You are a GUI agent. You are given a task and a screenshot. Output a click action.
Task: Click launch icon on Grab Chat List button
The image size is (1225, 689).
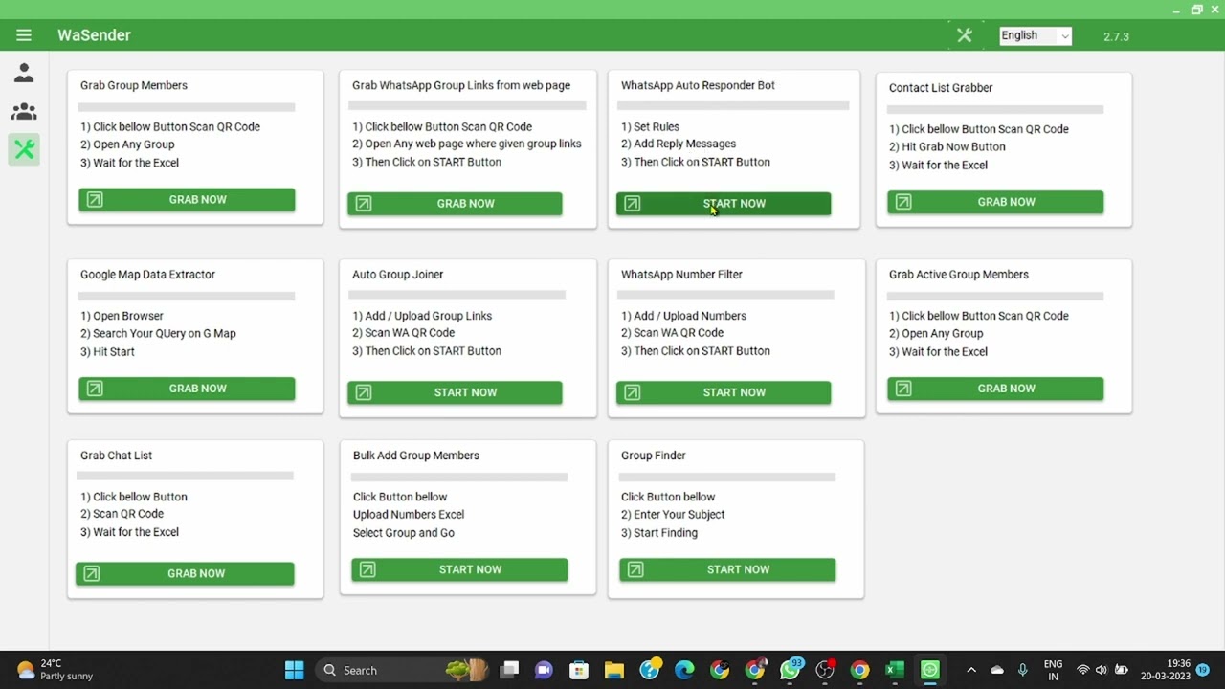(x=91, y=573)
